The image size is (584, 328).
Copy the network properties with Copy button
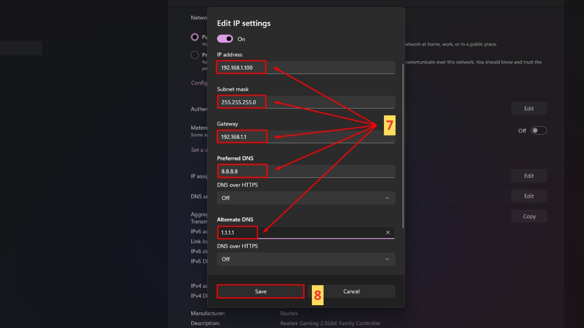[x=529, y=217]
